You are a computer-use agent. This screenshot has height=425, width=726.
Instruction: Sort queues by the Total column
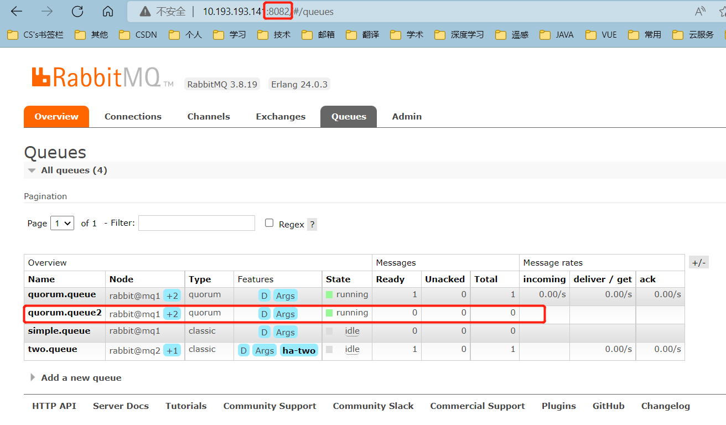click(x=486, y=279)
